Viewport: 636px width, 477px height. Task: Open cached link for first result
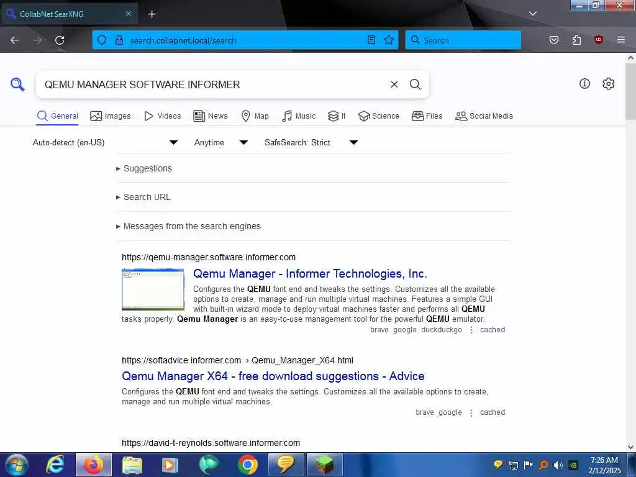493,330
